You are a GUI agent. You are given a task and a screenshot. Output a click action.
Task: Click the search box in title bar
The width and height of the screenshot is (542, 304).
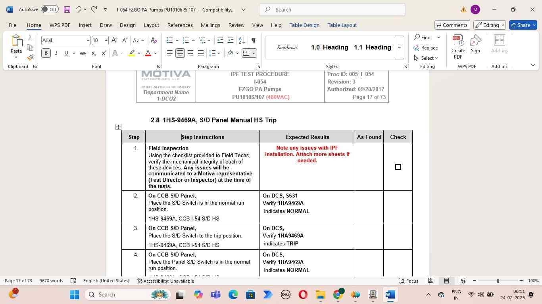click(332, 9)
